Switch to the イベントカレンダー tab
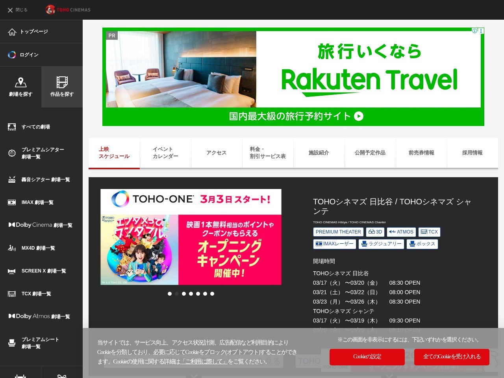504x378 pixels. 165,153
